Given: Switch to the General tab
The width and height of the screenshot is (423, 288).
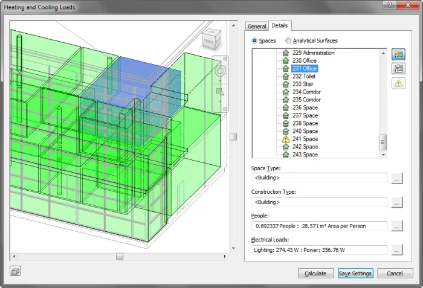Looking at the screenshot, I should 257,27.
